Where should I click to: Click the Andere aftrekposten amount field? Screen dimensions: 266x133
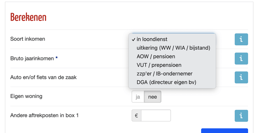click(156, 116)
